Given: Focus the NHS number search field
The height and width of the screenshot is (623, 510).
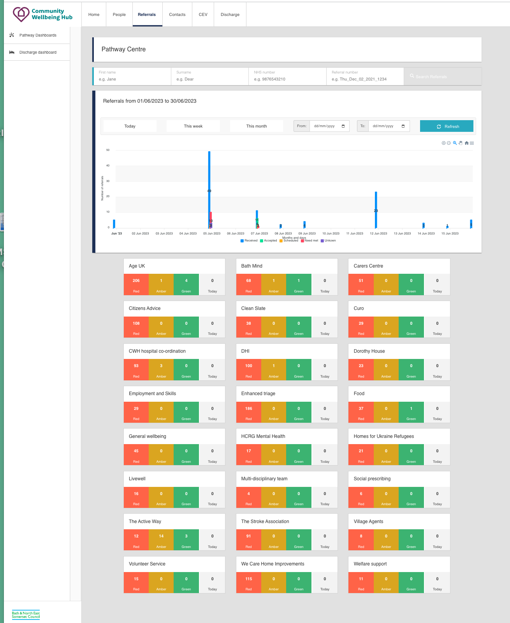Looking at the screenshot, I should pos(287,79).
